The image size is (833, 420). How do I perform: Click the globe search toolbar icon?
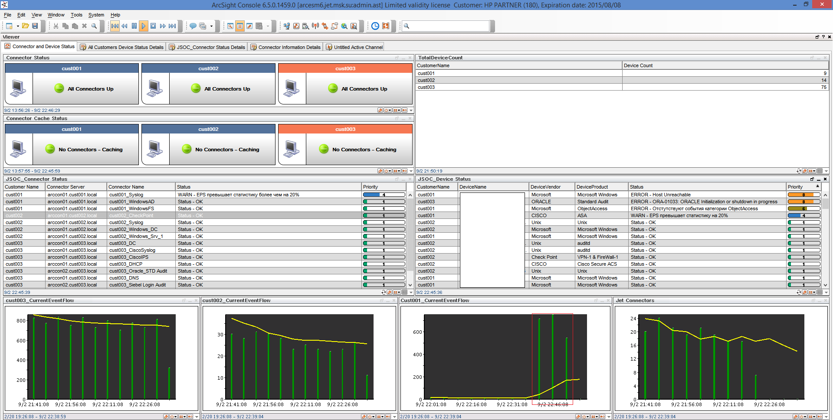click(344, 26)
